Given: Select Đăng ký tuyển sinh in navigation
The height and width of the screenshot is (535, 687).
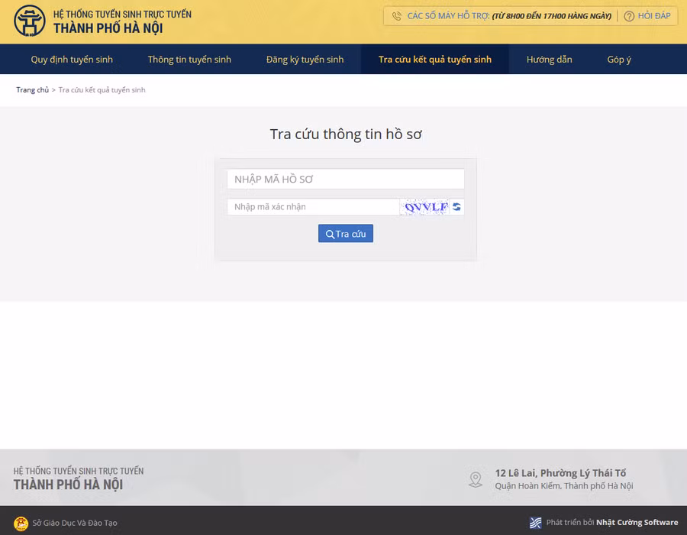Looking at the screenshot, I should coord(305,60).
